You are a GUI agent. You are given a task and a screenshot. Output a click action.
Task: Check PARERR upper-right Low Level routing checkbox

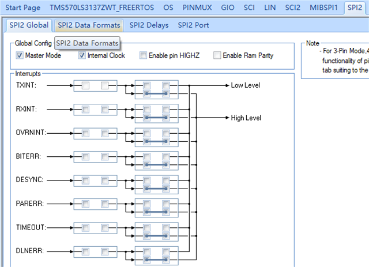pos(166,204)
